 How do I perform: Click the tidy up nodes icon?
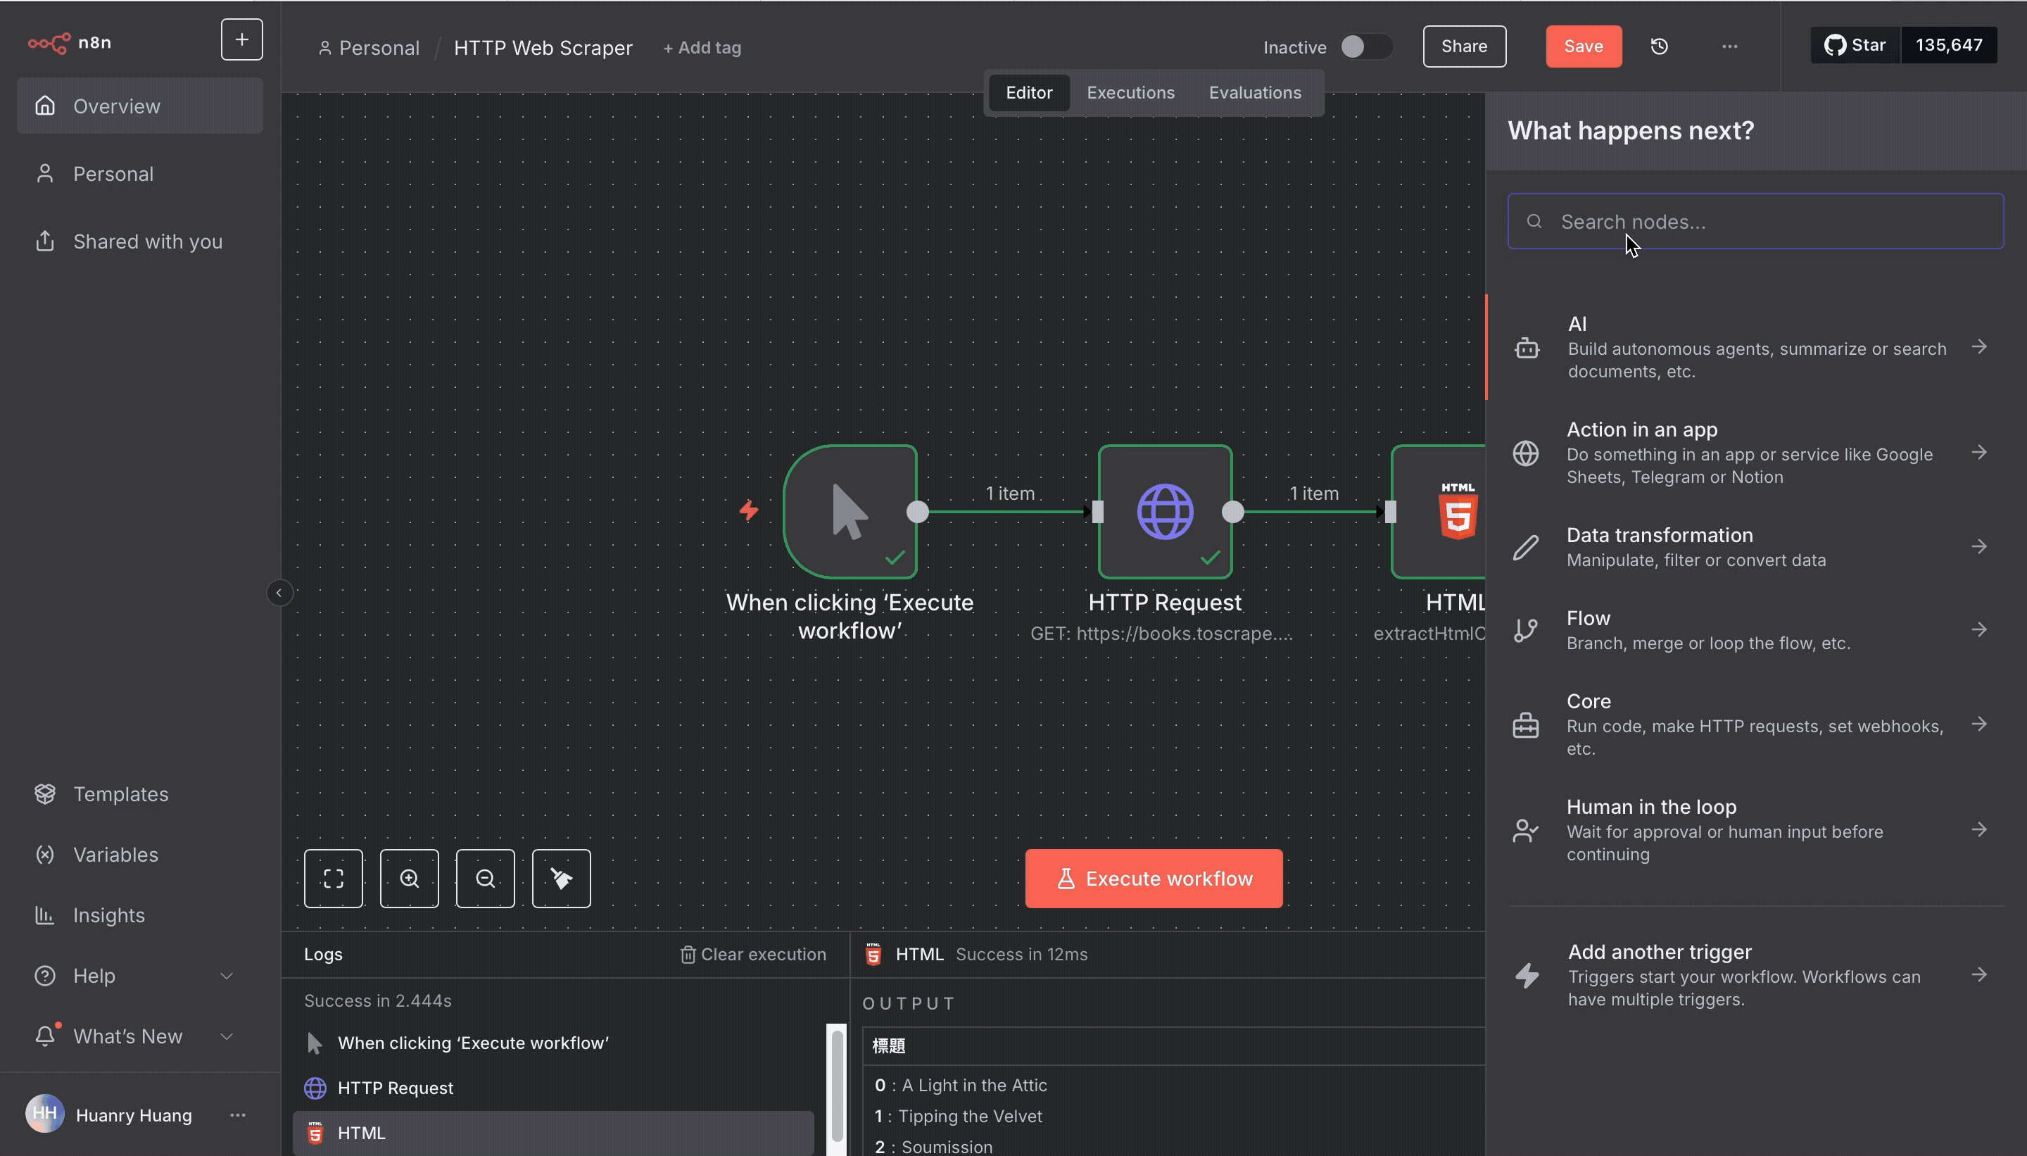(x=561, y=878)
